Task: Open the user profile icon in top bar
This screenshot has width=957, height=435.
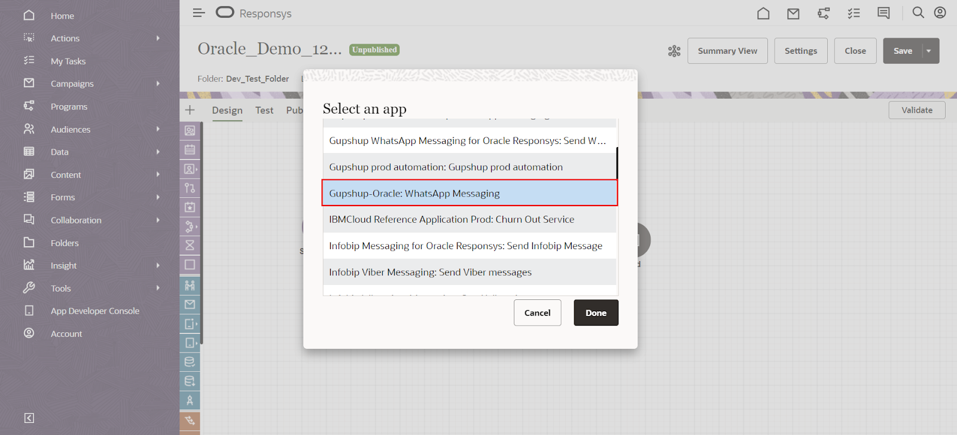Action: (940, 13)
